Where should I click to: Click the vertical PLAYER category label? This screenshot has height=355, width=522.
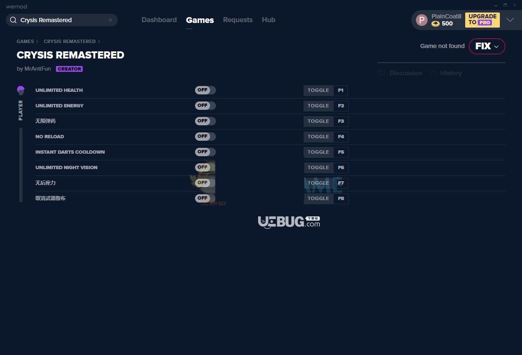pos(21,110)
